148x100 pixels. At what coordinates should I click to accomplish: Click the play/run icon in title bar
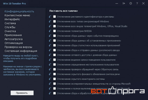(124, 3)
